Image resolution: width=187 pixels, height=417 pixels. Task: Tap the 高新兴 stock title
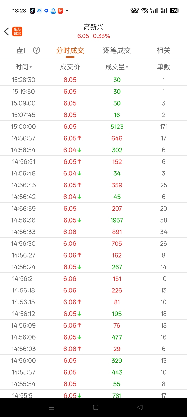(94, 27)
